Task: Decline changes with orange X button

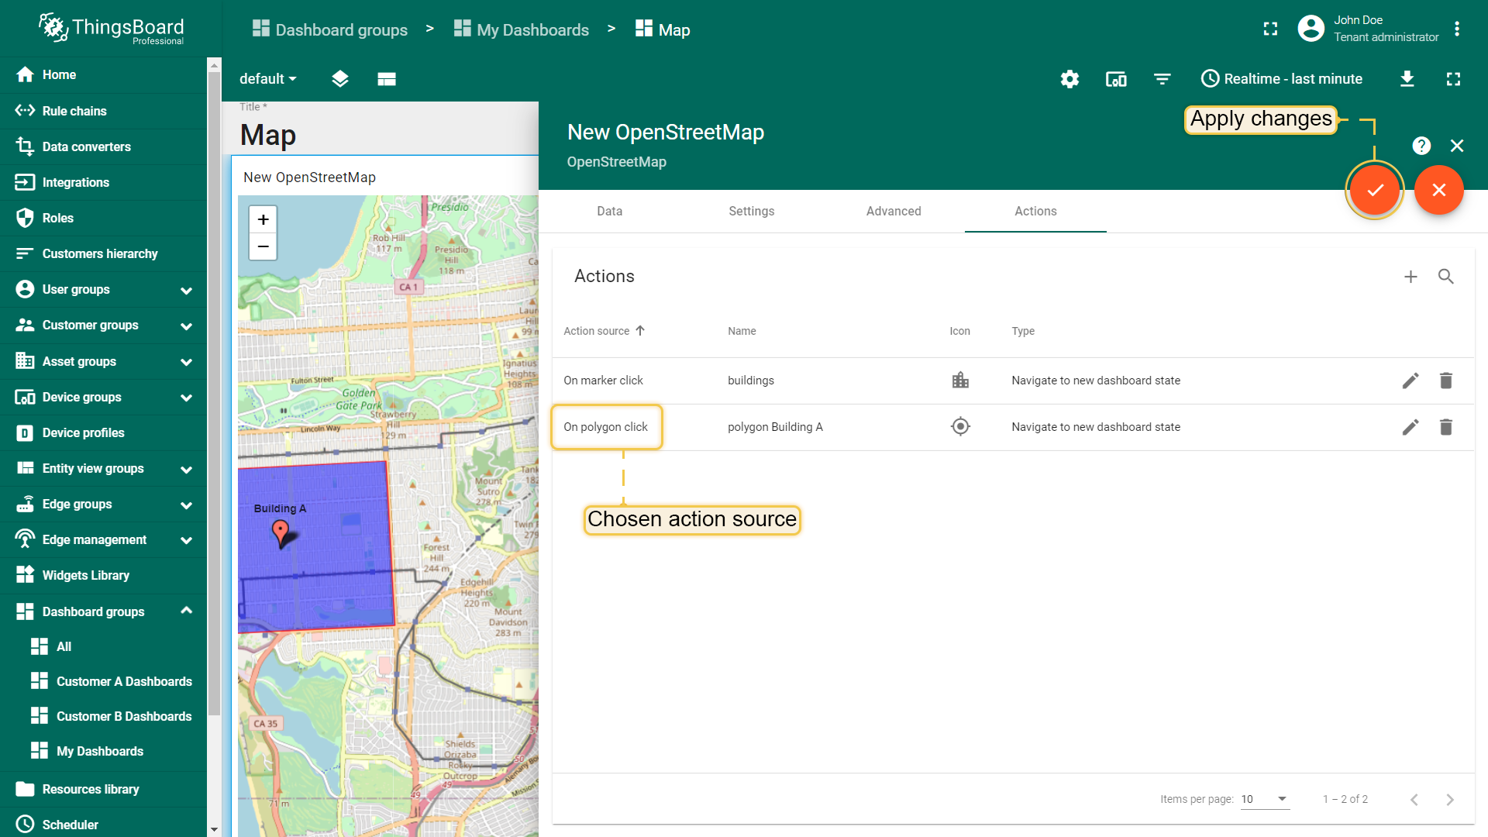Action: (x=1438, y=190)
